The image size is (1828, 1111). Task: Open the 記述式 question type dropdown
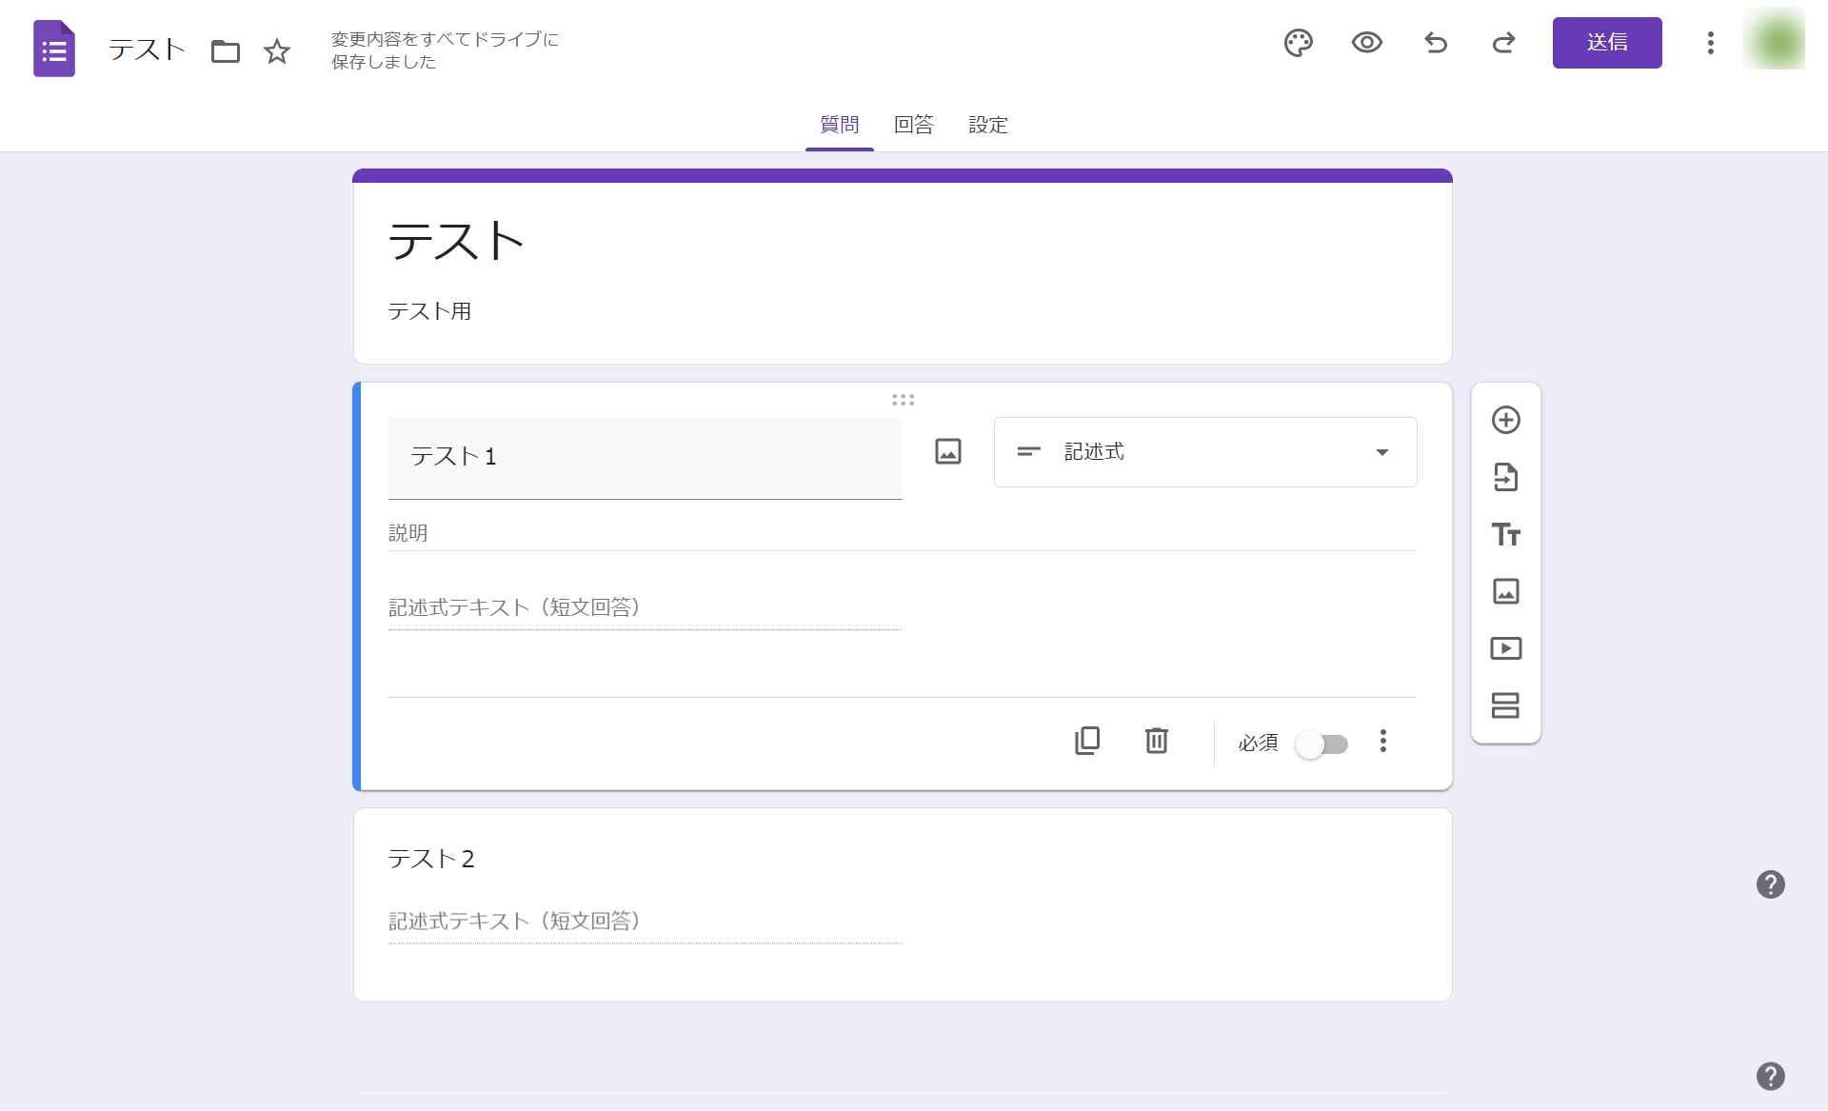point(1204,452)
